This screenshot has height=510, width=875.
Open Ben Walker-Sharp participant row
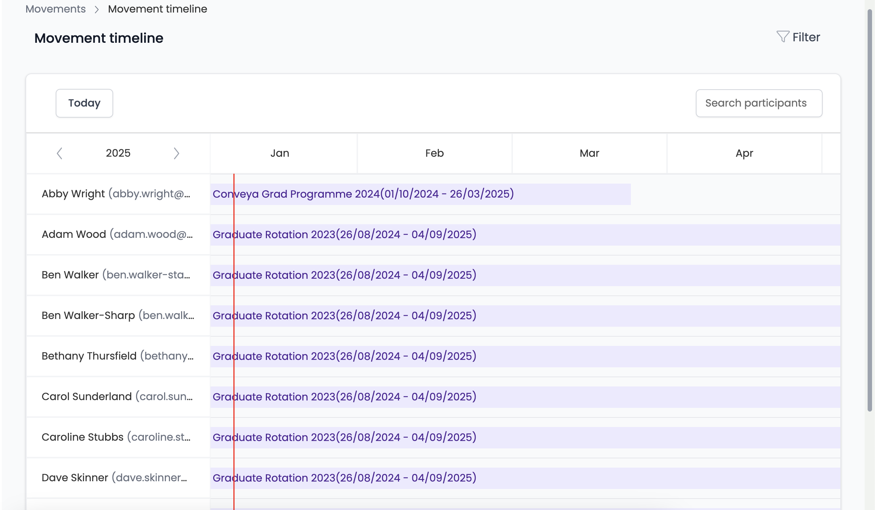[x=118, y=316]
